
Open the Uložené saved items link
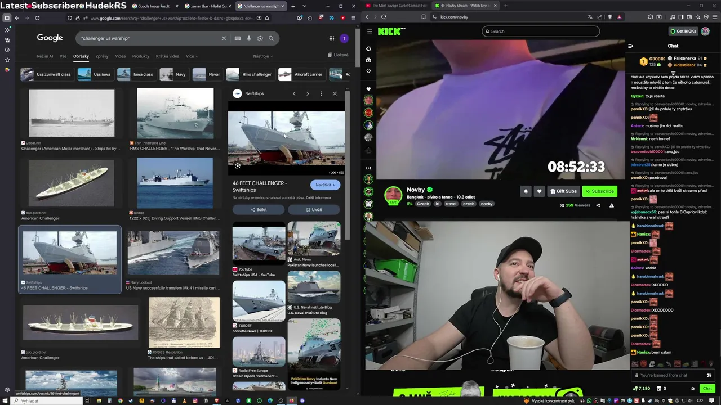(338, 55)
